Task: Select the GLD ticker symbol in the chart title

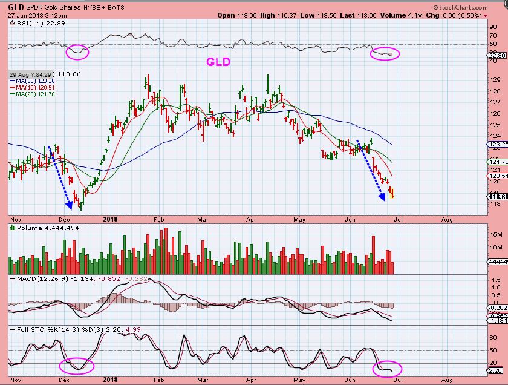Action: coord(15,7)
